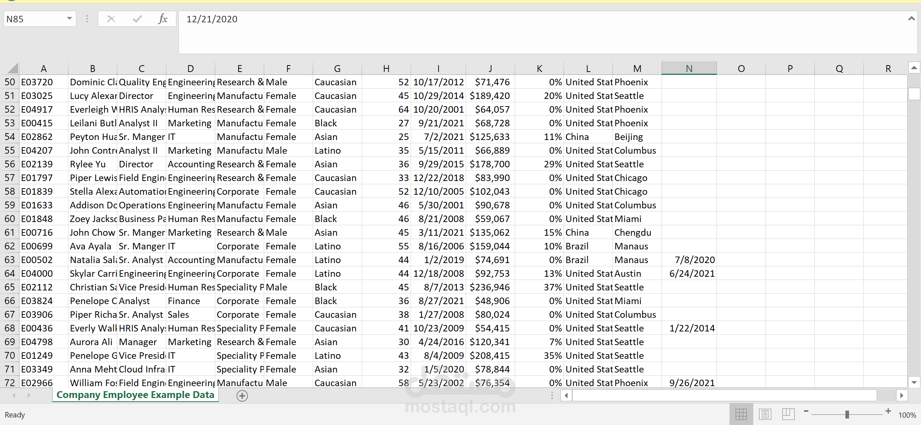
Task: Click the 100% zoom level button
Action: tap(907, 415)
